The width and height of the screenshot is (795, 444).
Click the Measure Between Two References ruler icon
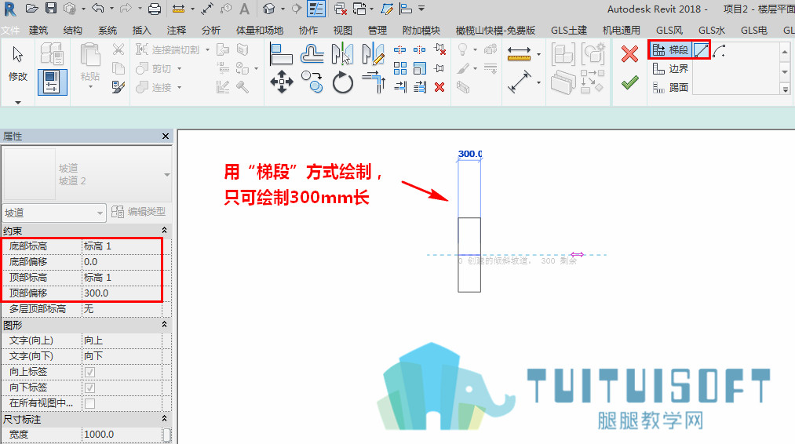(519, 53)
